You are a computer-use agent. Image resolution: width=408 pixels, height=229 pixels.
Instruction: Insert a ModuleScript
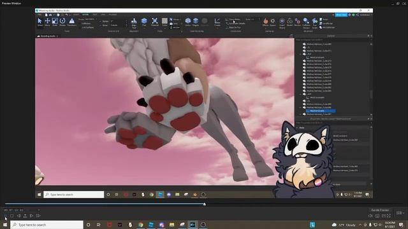327,27
